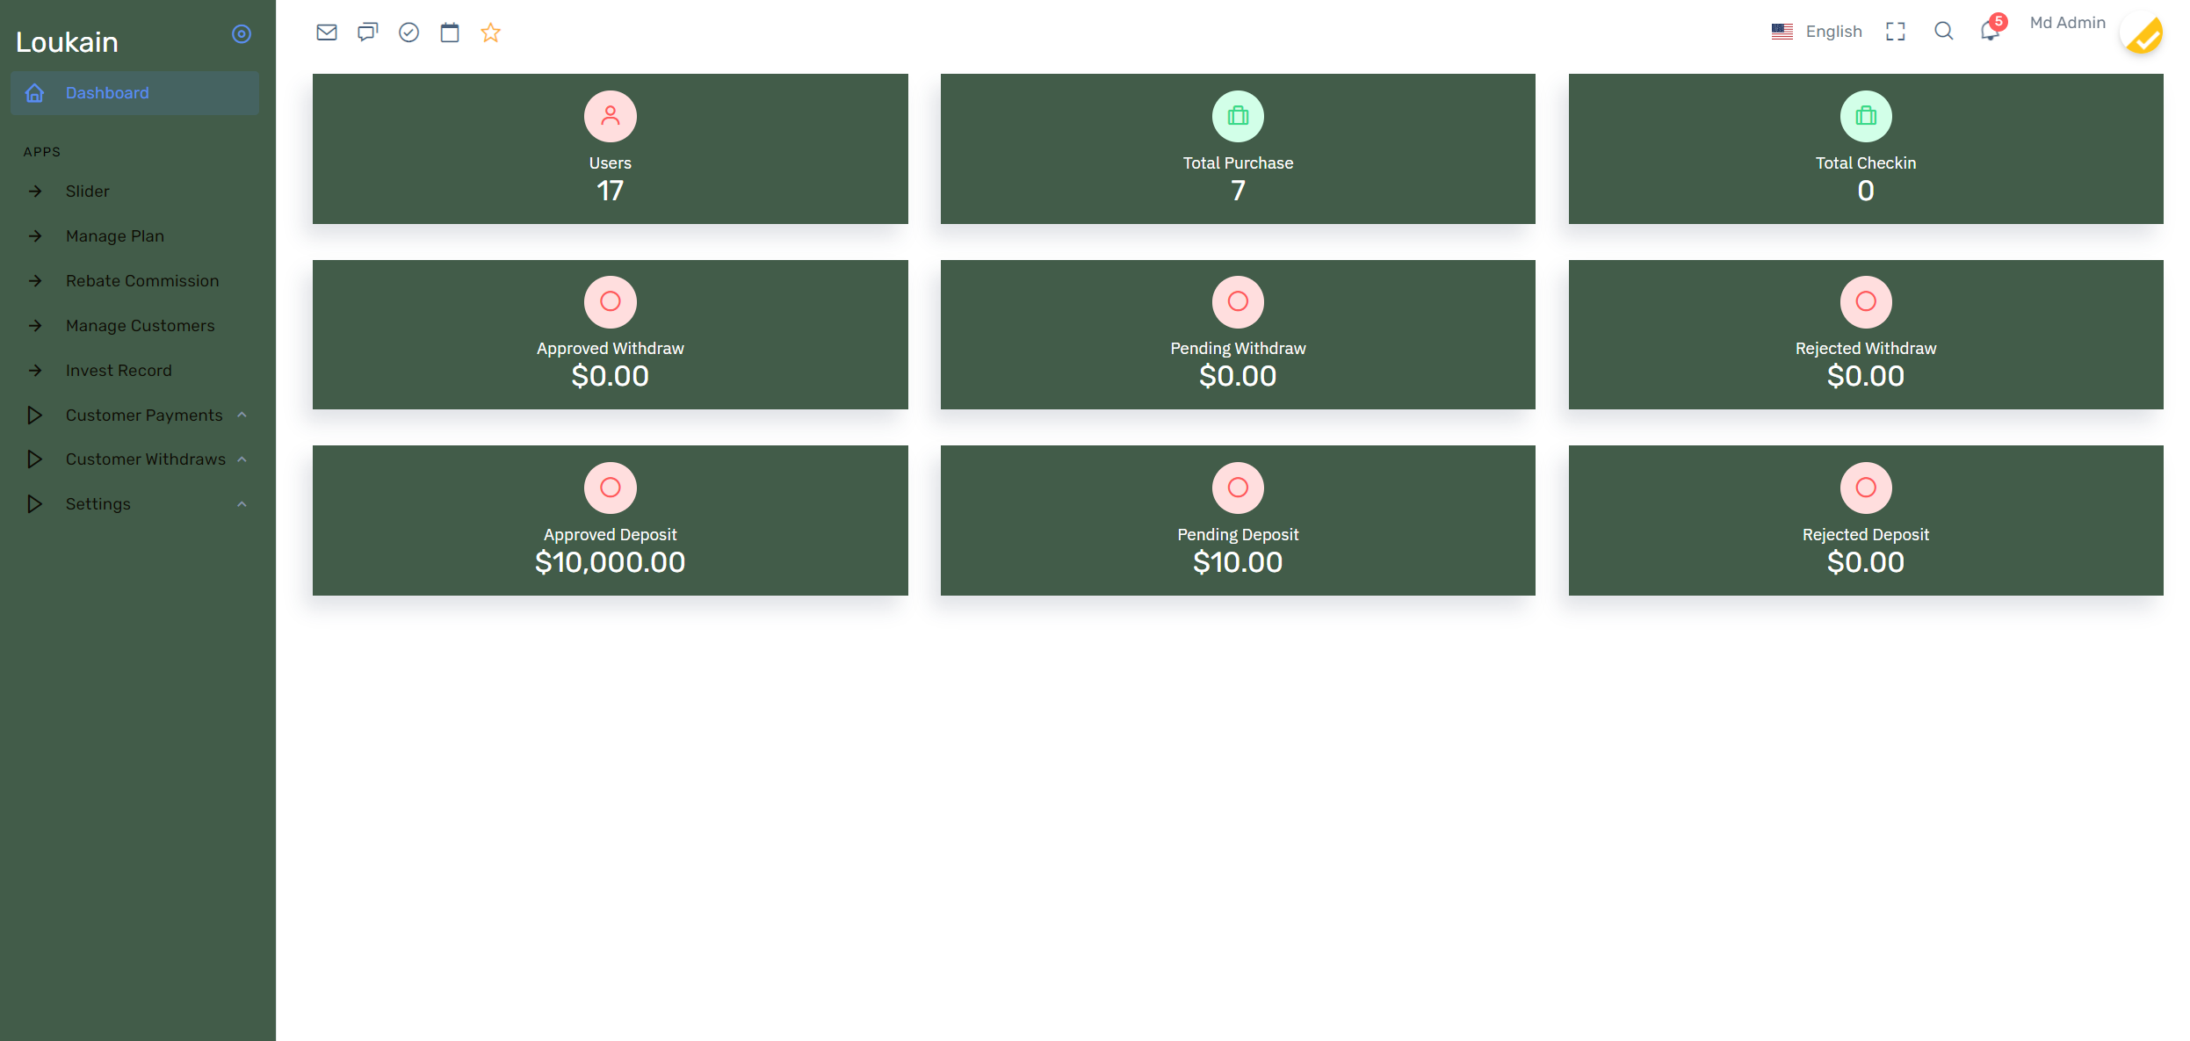Expand the Customer Payments submenu

tap(144, 415)
